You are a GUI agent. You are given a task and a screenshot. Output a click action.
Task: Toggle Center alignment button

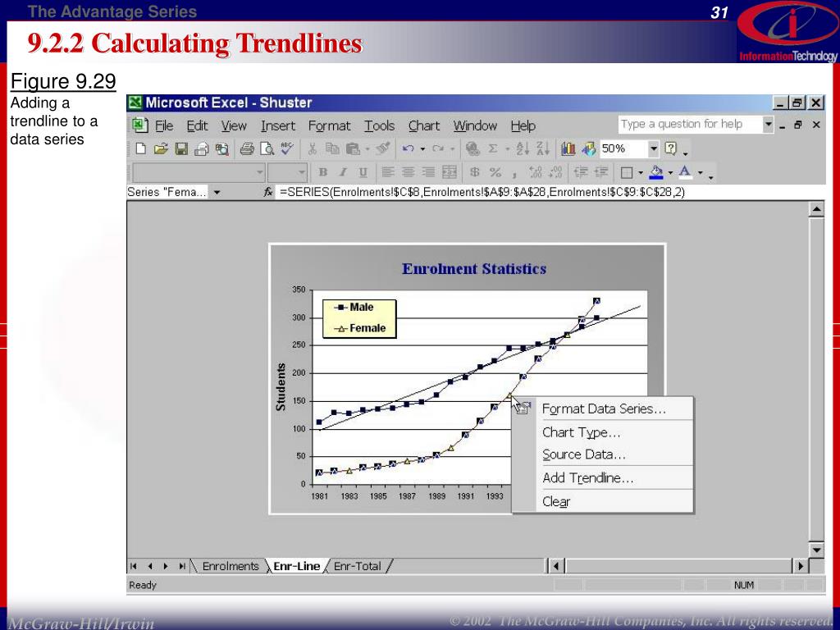(409, 172)
